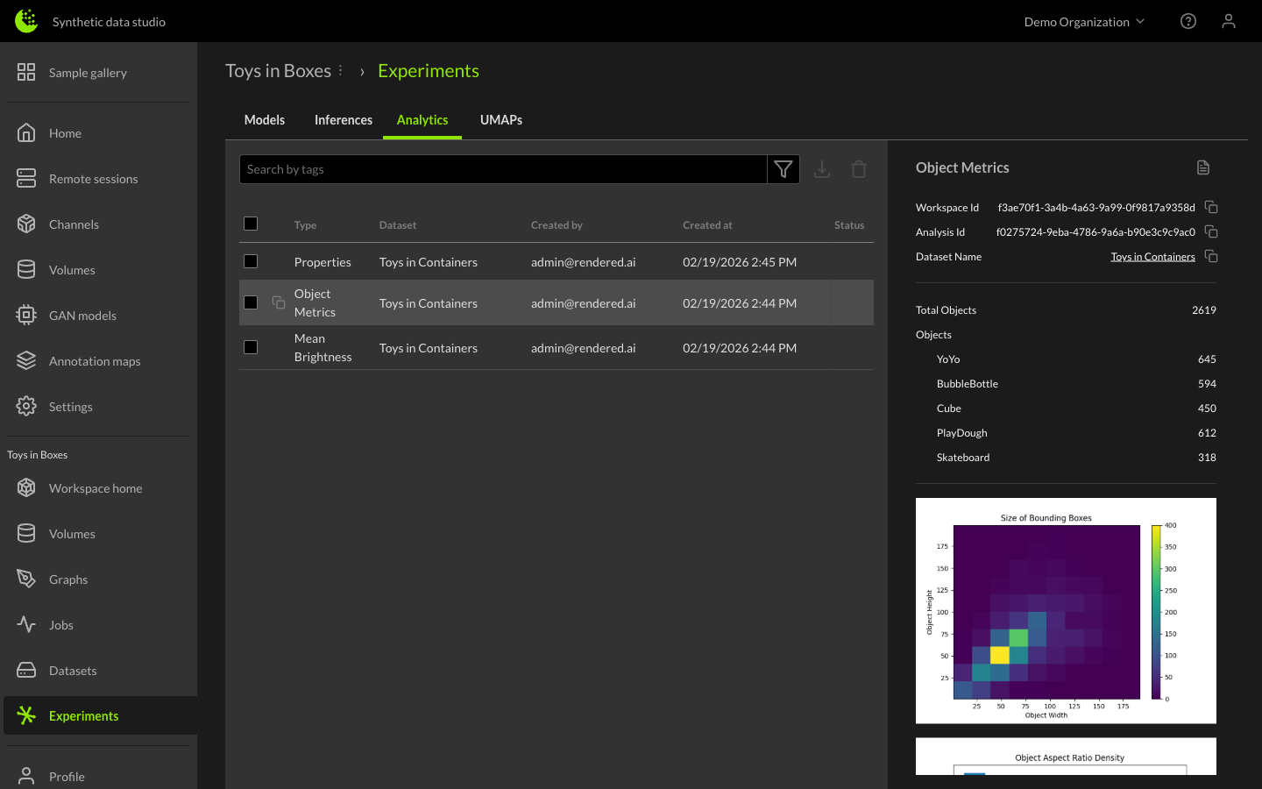Toggle the Mean Brightness row checkbox
The image size is (1262, 789).
tap(251, 347)
